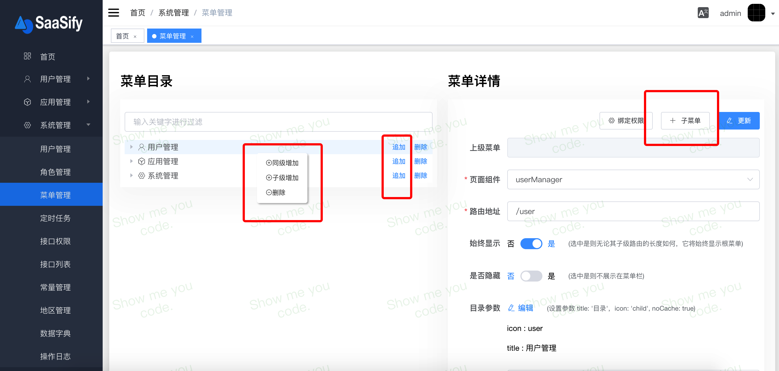This screenshot has height=371, width=779.
Task: Open 地区管理 in the sidebar
Action: tap(51, 310)
